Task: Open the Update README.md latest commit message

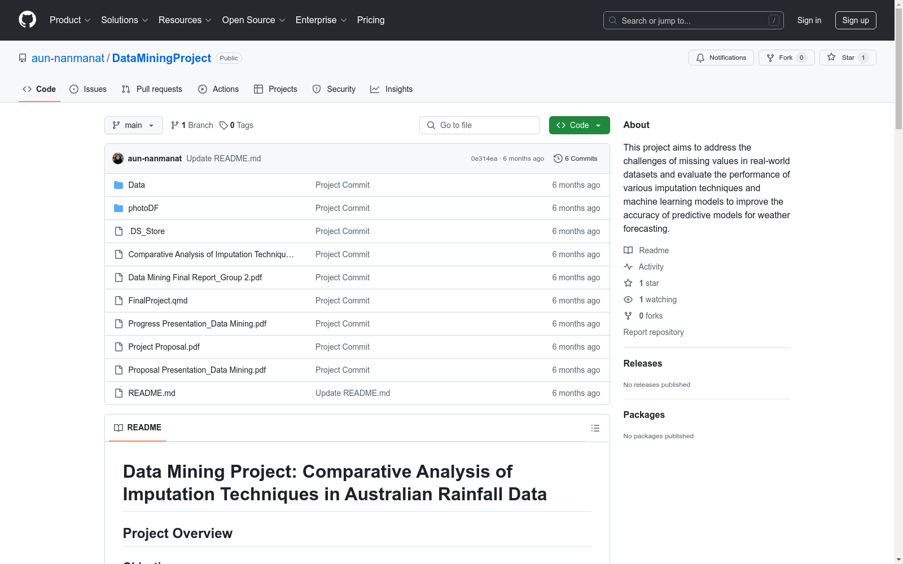Action: tap(223, 158)
